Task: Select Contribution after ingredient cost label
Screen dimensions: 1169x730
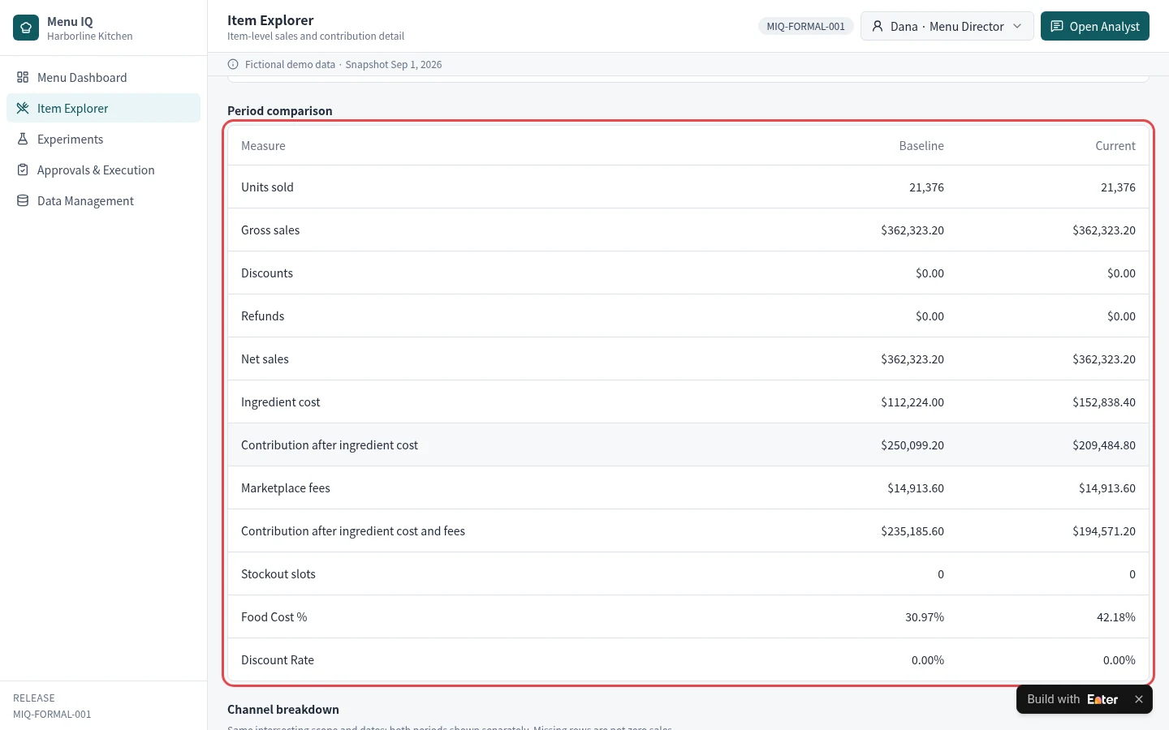Action: (330, 445)
